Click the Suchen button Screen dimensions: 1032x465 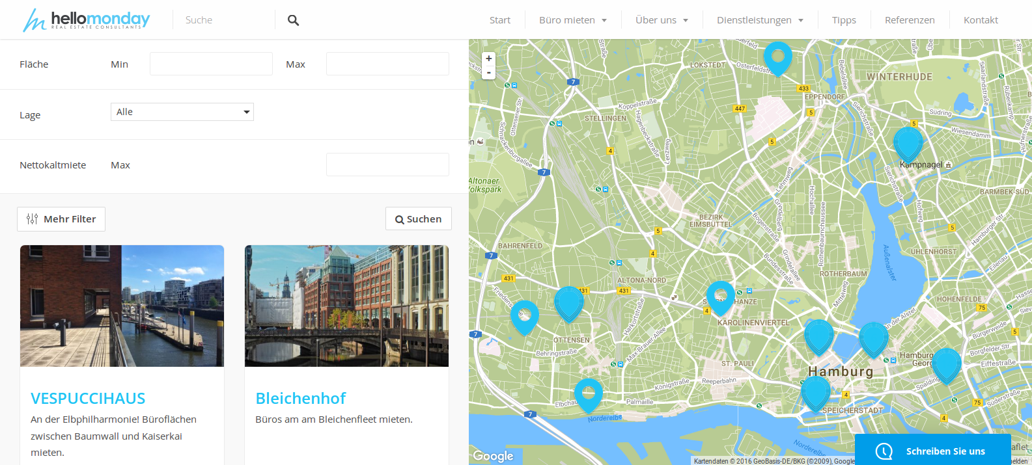[419, 219]
